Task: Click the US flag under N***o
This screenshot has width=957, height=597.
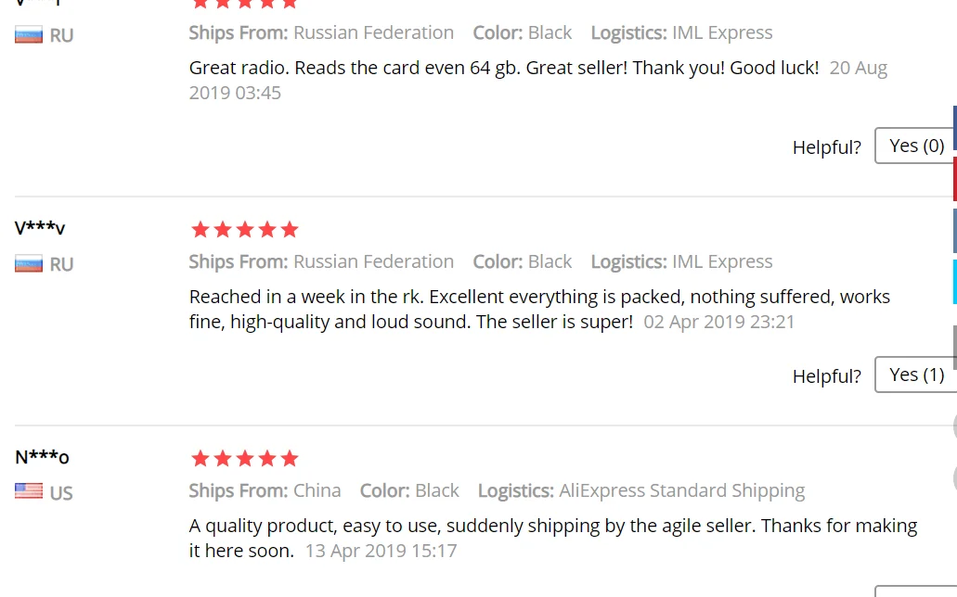Action: (29, 492)
